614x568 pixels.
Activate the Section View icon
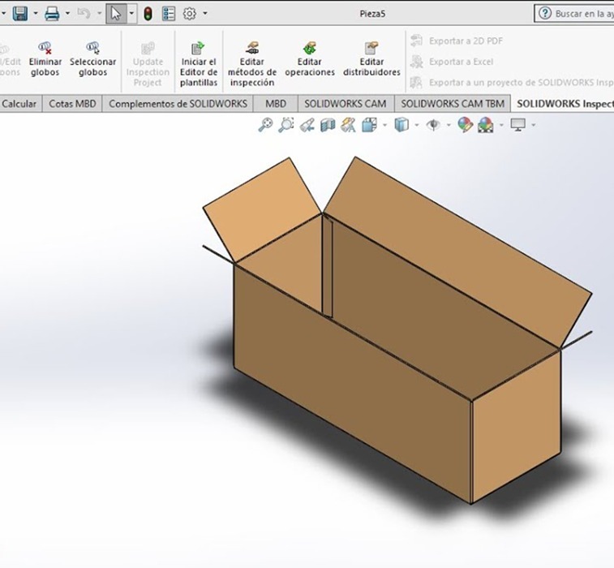pyautogui.click(x=328, y=124)
